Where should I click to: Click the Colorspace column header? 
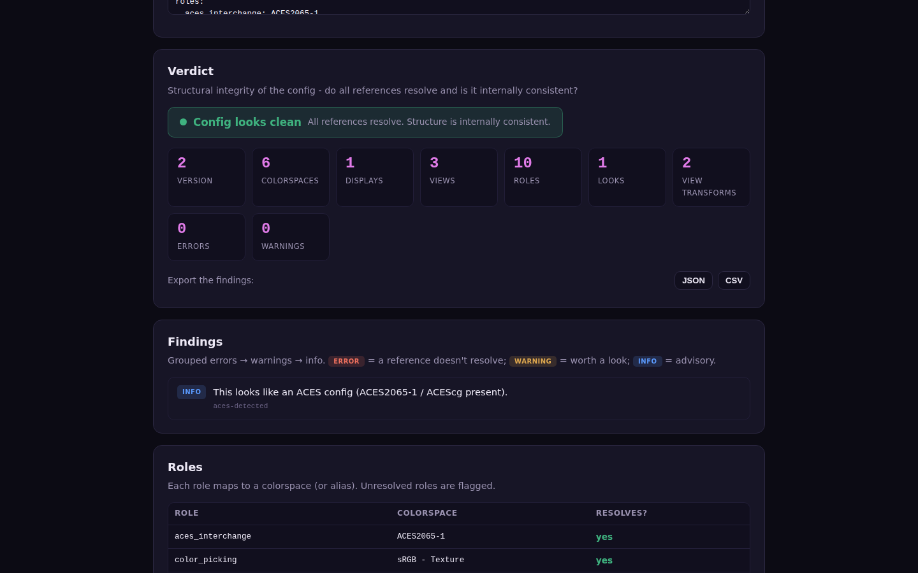click(427, 513)
